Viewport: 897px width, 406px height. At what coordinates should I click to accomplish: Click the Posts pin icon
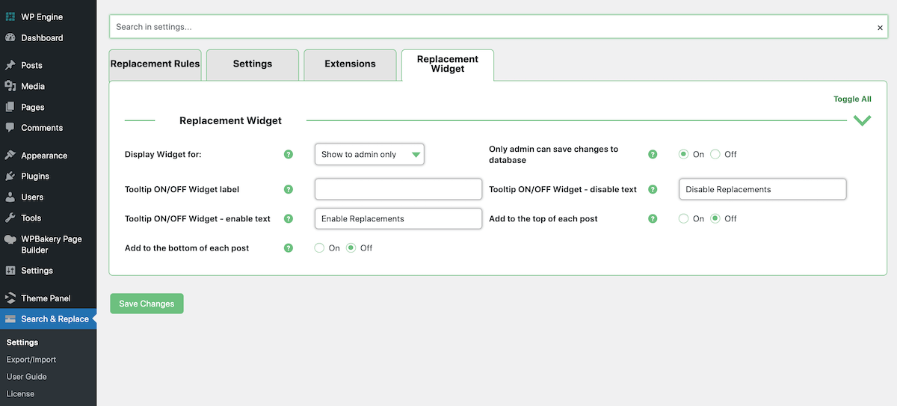pyautogui.click(x=10, y=65)
